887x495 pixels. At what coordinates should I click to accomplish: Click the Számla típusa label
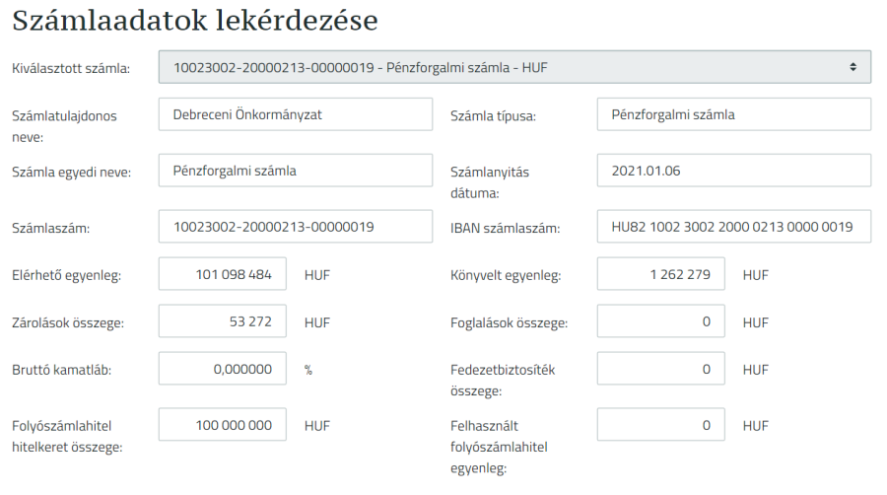click(x=494, y=116)
